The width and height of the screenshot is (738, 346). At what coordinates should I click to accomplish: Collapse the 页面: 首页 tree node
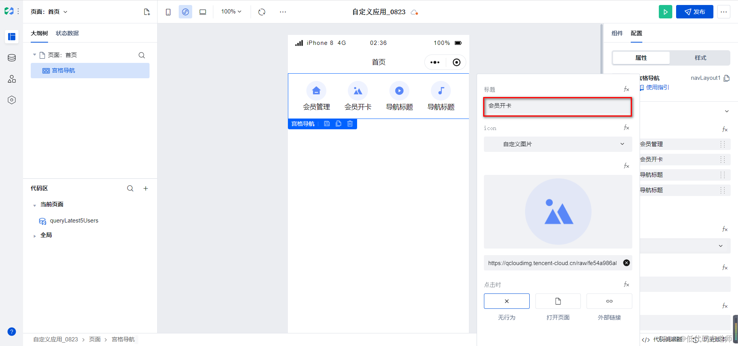pyautogui.click(x=35, y=55)
